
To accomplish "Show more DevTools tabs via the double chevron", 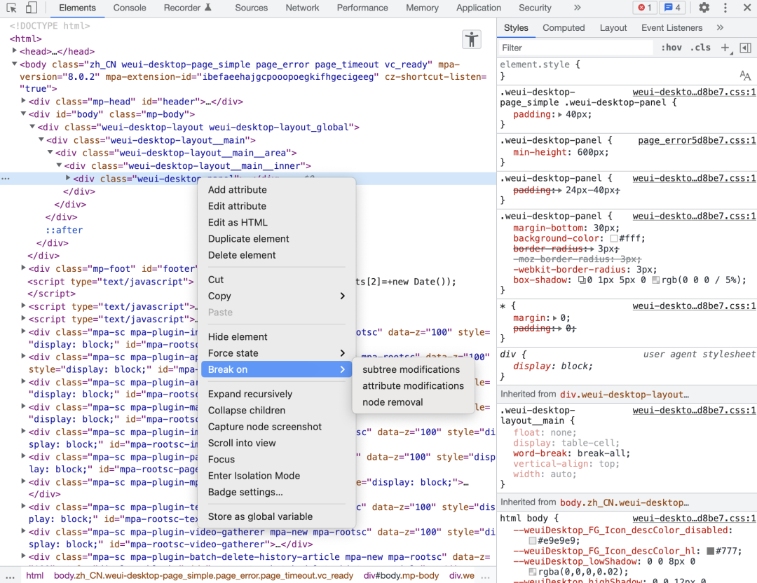I will (578, 8).
